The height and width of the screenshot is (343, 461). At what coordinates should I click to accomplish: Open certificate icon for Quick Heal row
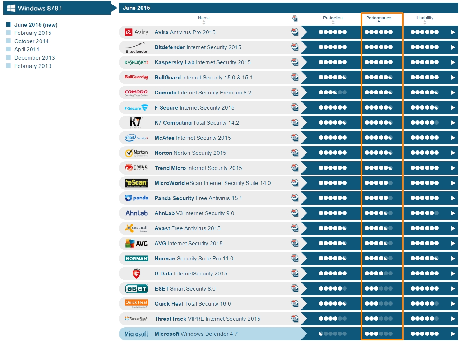pyautogui.click(x=295, y=303)
